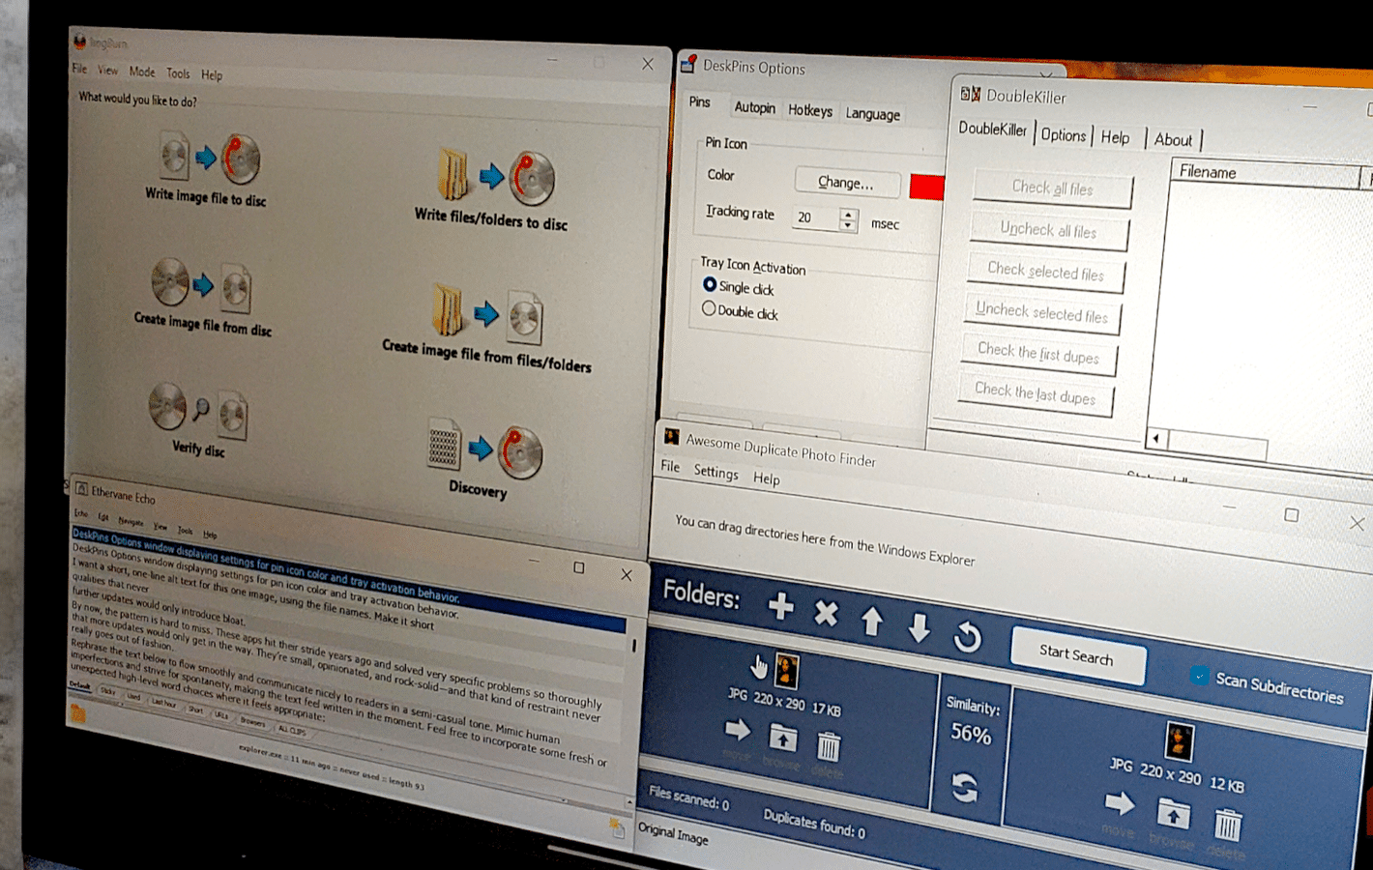Click the Change... button for pin color

(846, 183)
